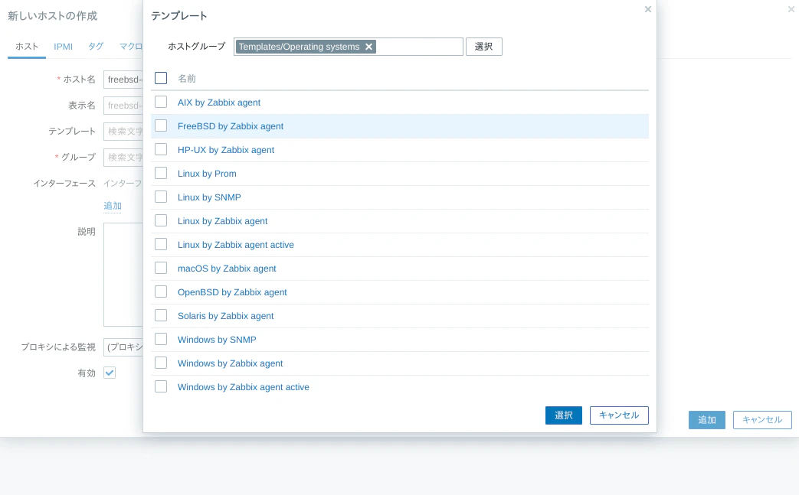Image resolution: width=799 pixels, height=495 pixels.
Task: Choose Windows by Zabbix agent active link
Action: tap(244, 387)
